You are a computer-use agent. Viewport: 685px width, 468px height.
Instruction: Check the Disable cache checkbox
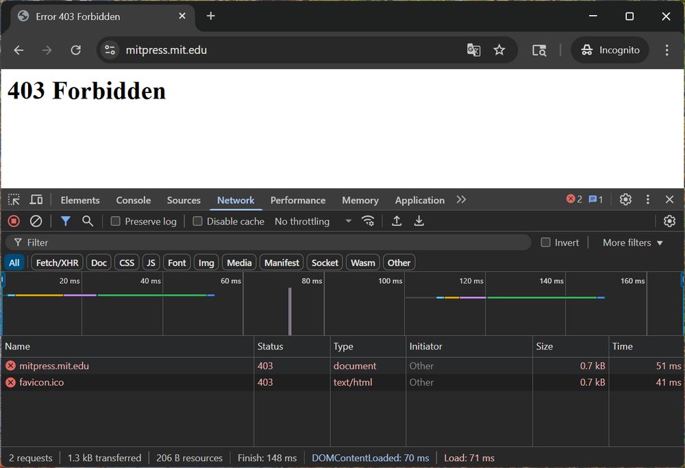coord(197,222)
